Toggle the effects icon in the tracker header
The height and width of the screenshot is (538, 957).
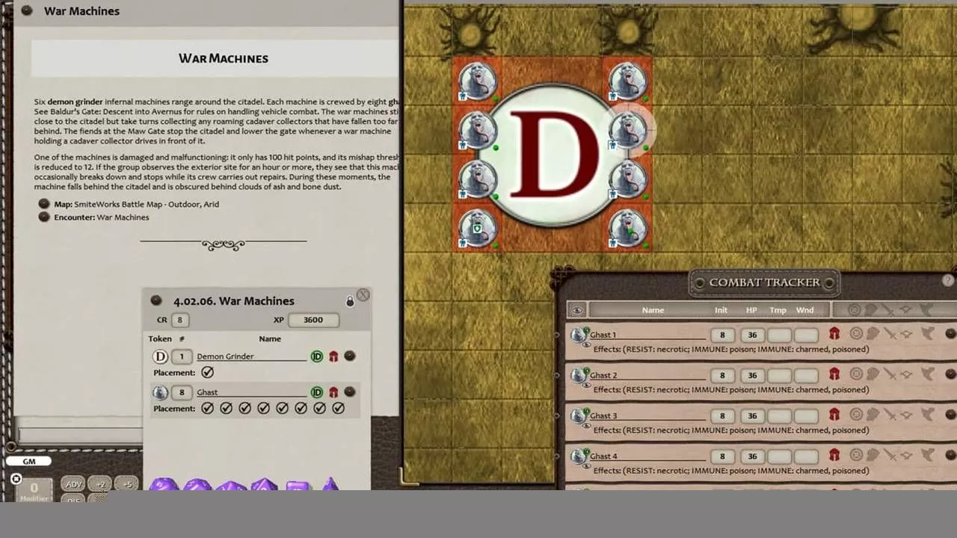925,309
